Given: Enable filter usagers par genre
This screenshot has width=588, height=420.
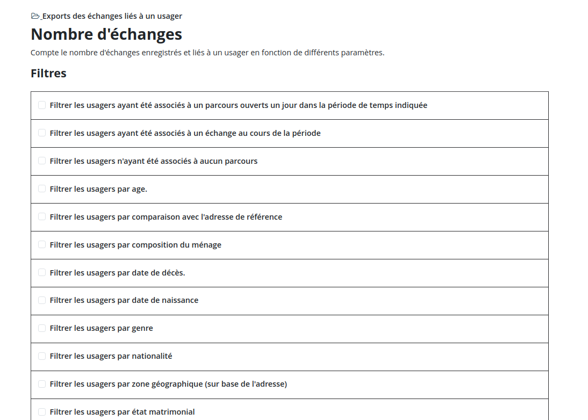Looking at the screenshot, I should [42, 328].
